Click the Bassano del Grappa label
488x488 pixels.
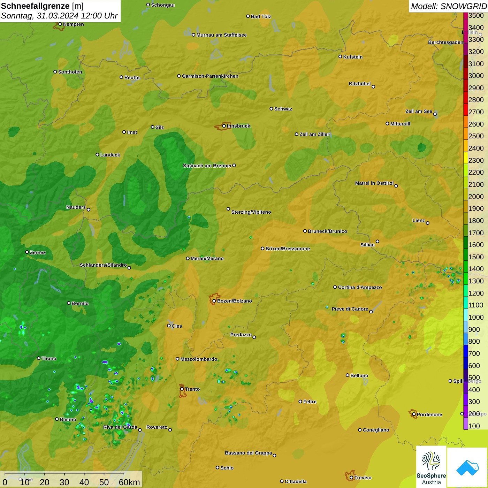pos(249,453)
